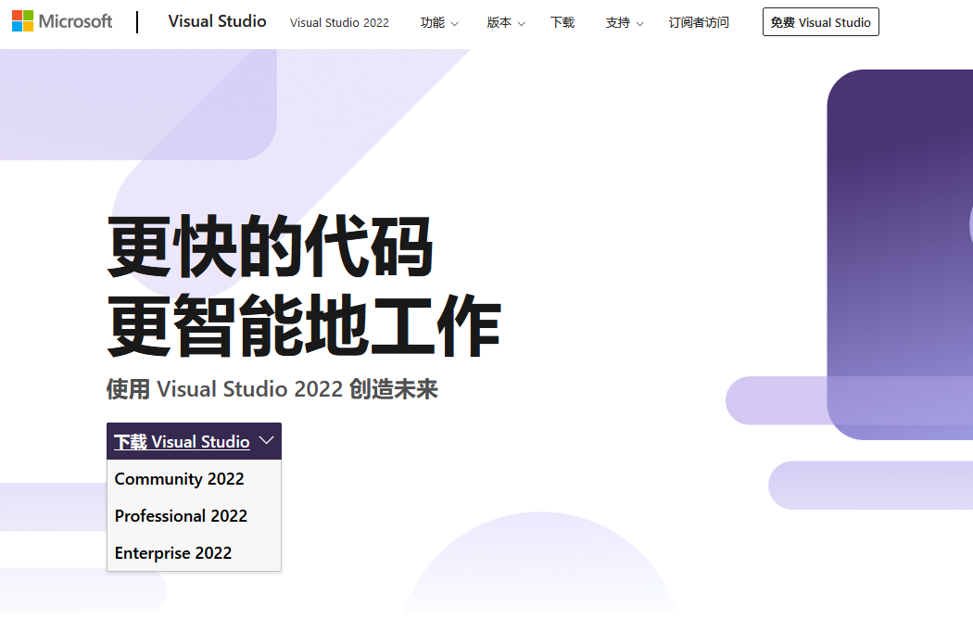Image resolution: width=973 pixels, height=619 pixels.
Task: Click the chevron next to 版本
Action: (521, 23)
